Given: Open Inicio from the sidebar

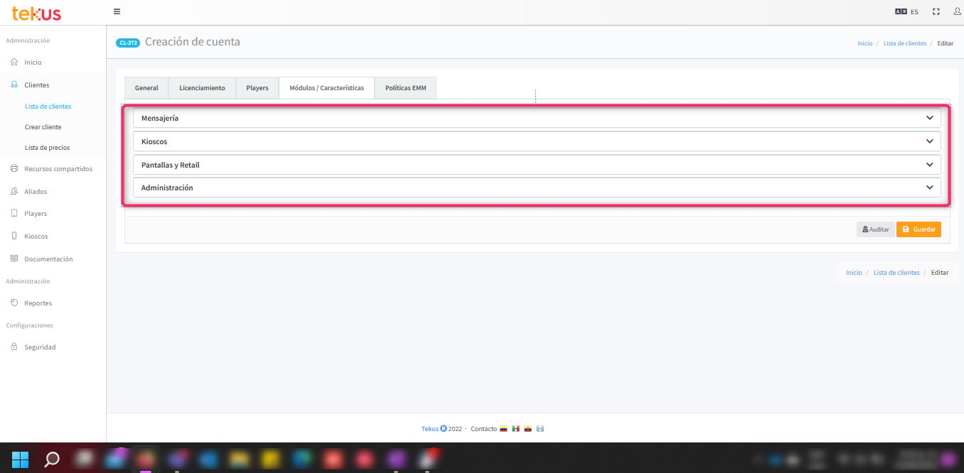Looking at the screenshot, I should tap(33, 62).
